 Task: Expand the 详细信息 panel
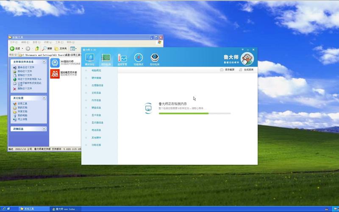click(44, 128)
